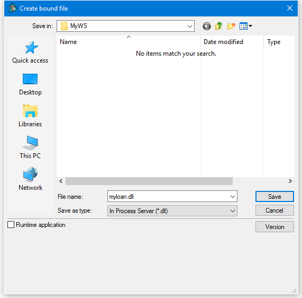Go back using the back arrow icon
Image resolution: width=302 pixels, height=298 pixels.
(207, 26)
